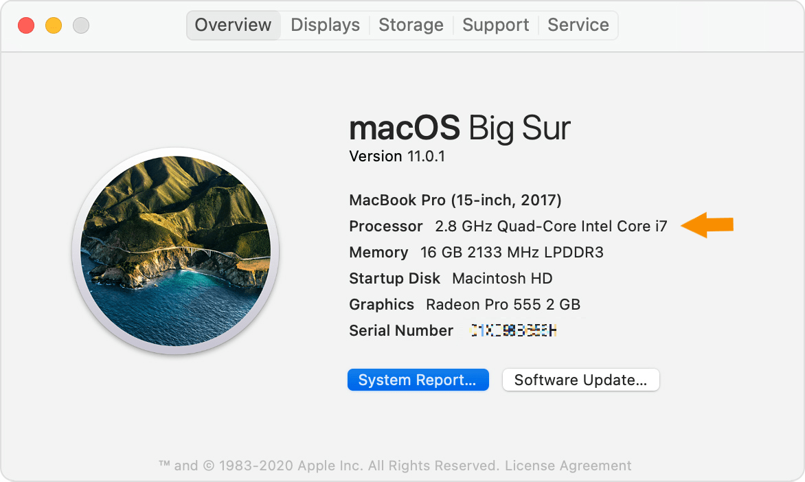The image size is (805, 482).
Task: Launch Software Update
Action: click(580, 379)
